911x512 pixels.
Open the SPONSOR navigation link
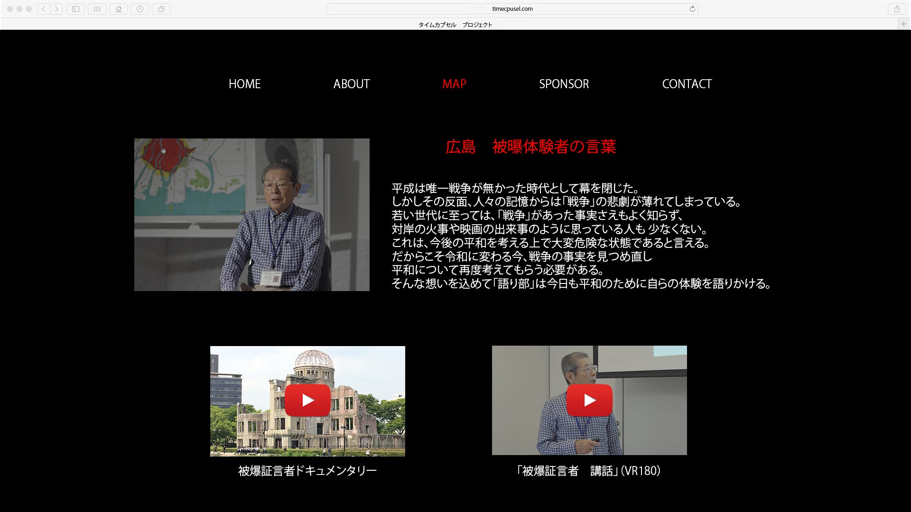(x=564, y=84)
